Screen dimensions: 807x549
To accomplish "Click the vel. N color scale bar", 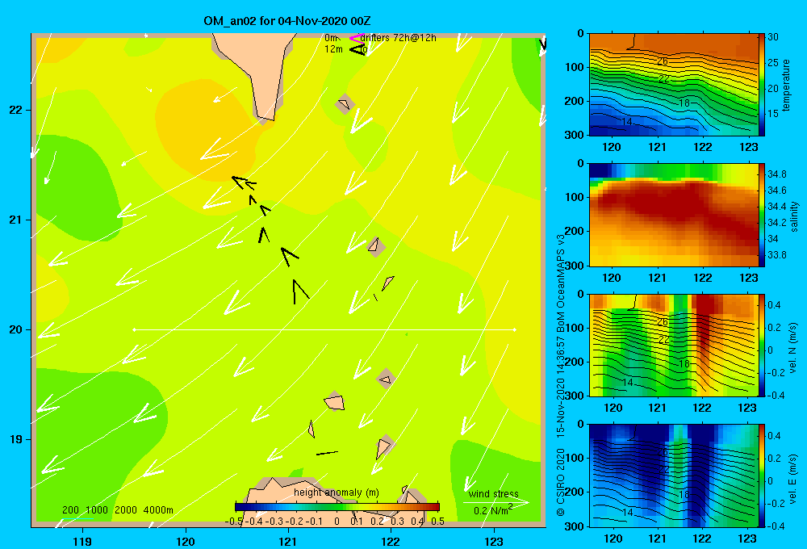I will coord(762,345).
